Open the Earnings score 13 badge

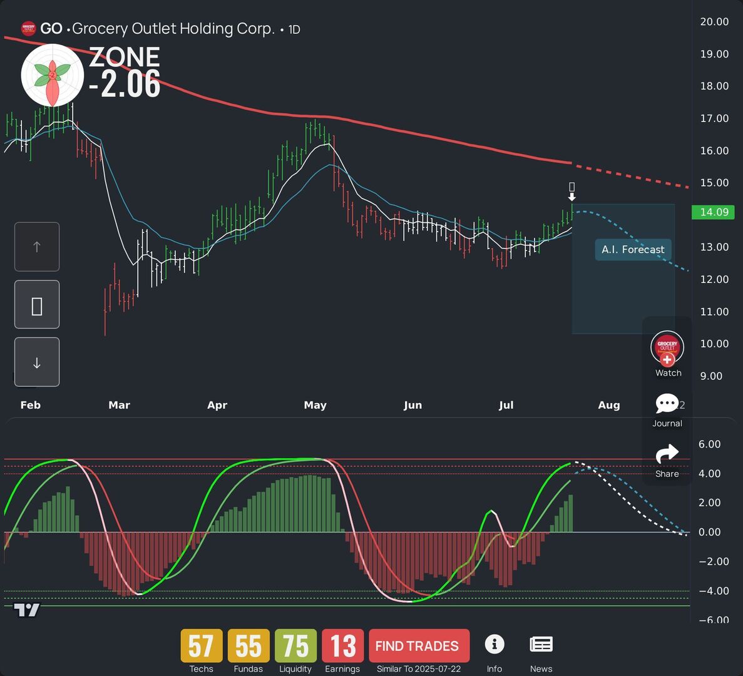(342, 646)
